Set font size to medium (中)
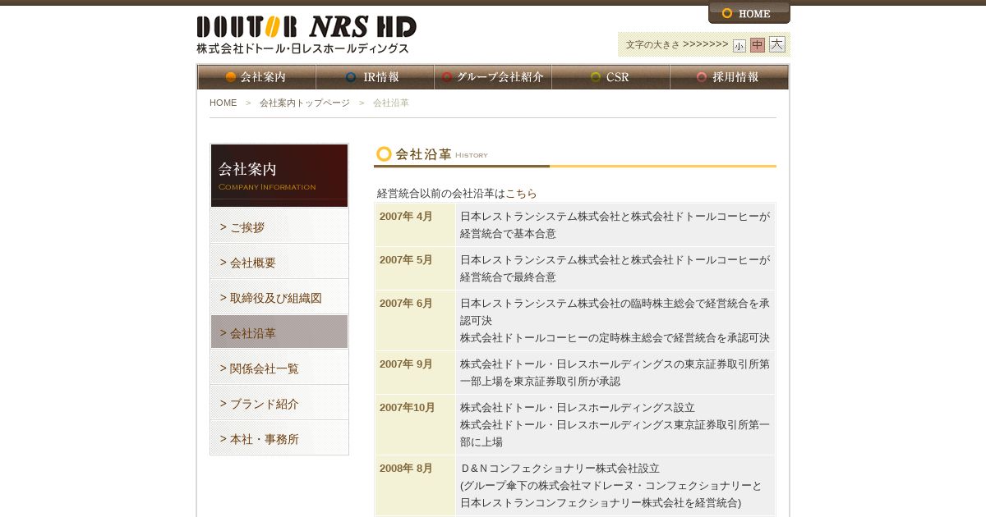The height and width of the screenshot is (517, 986). click(x=758, y=45)
